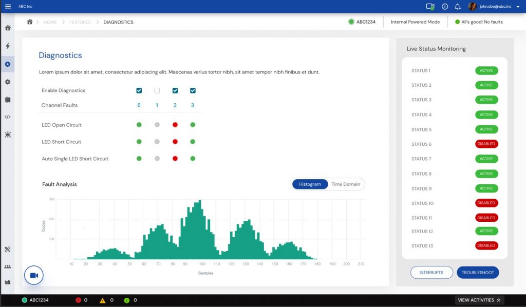The image size is (526, 307).
Task: Disable diagnostics for channel 3
Action: [193, 90]
